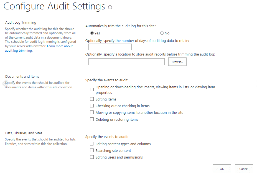Check 'Deleting or restoring items' box
The width and height of the screenshot is (257, 176).
92,119
